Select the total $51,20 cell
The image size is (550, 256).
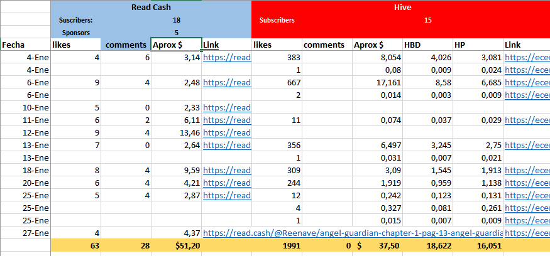(x=177, y=246)
